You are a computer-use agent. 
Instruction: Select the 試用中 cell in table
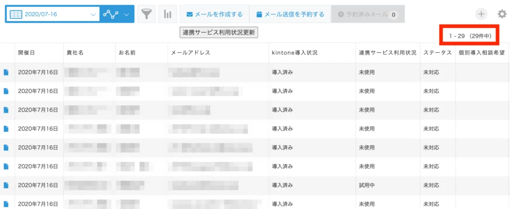tap(367, 185)
